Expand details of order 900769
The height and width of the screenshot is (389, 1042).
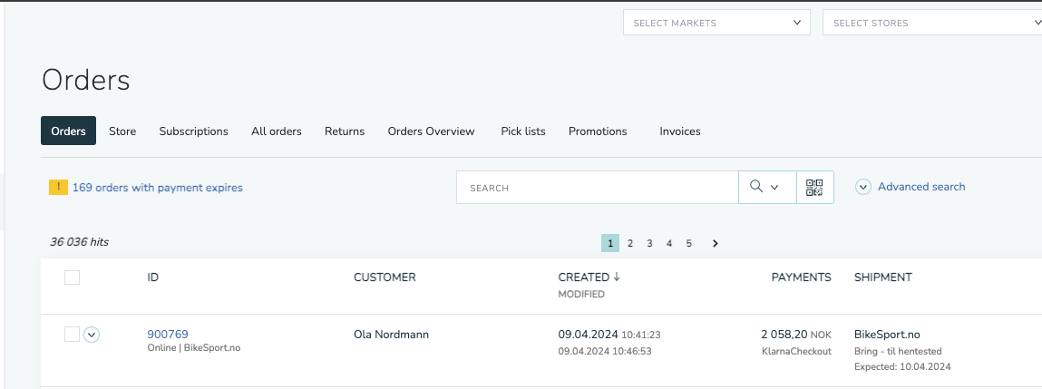click(92, 336)
